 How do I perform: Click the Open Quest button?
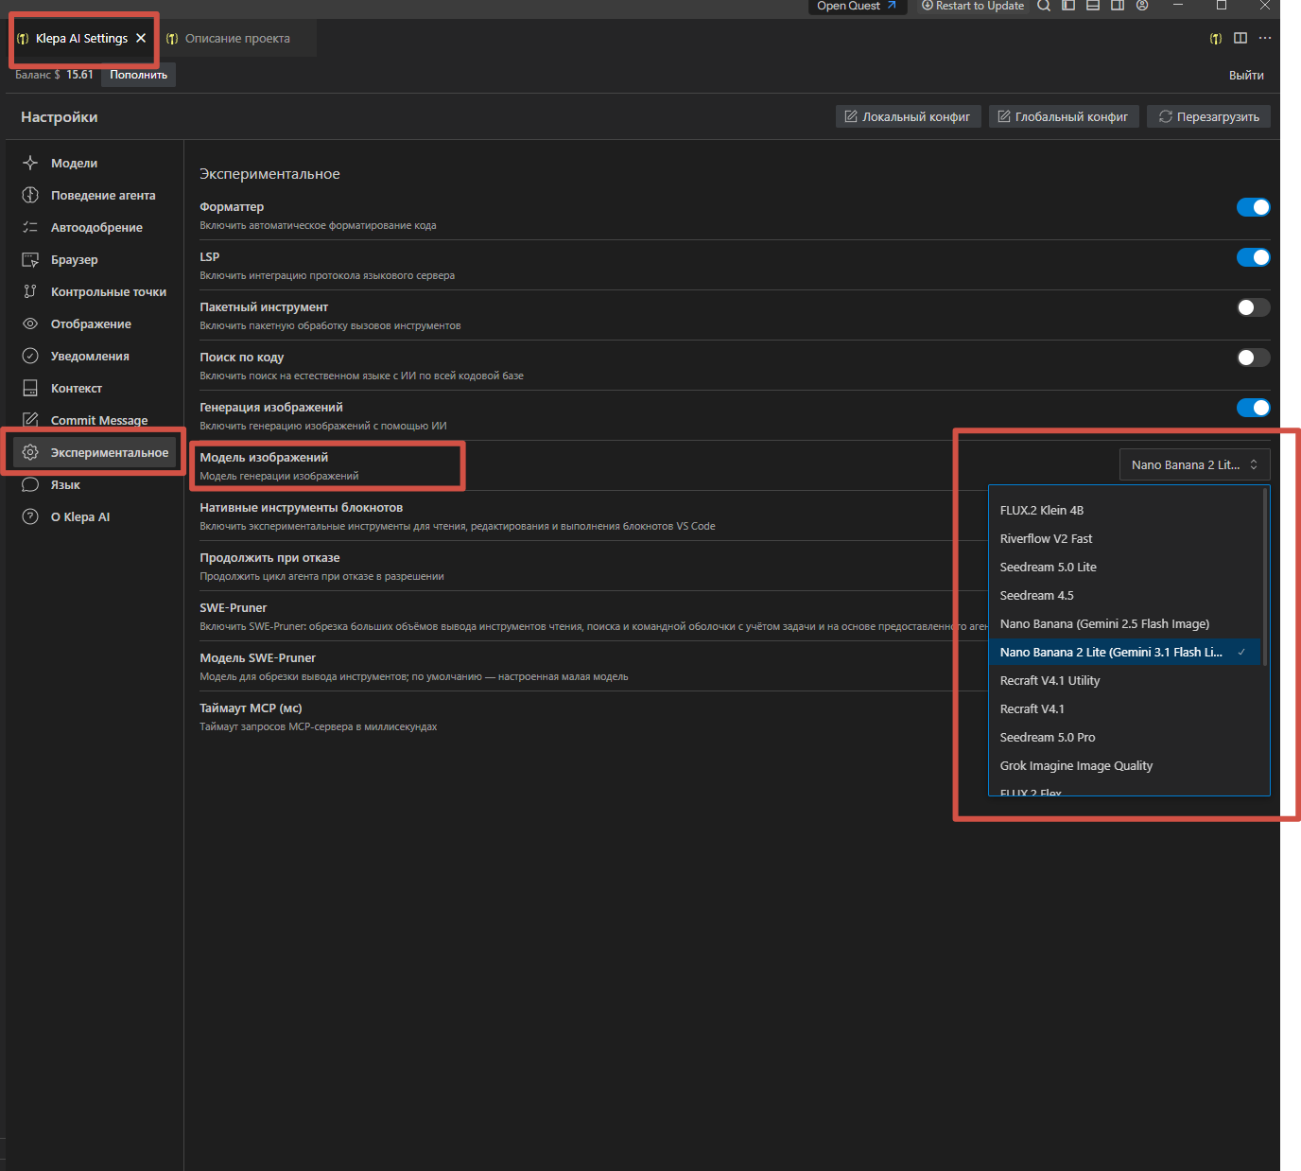click(x=858, y=6)
